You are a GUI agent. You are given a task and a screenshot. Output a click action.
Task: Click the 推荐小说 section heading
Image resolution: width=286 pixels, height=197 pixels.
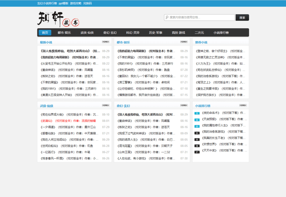click(x=201, y=42)
